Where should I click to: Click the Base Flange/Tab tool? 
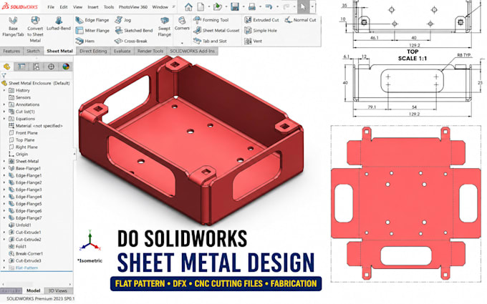coord(13,27)
